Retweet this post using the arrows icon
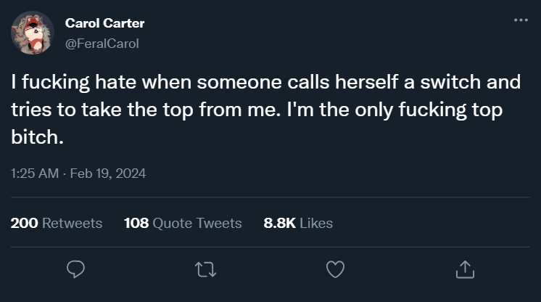 [205, 269]
